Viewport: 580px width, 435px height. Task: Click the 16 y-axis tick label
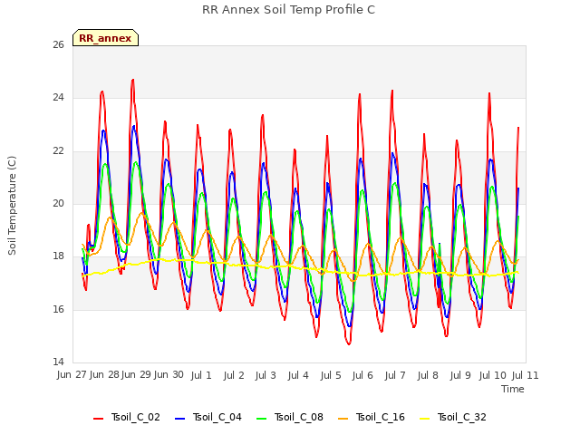[58, 309]
